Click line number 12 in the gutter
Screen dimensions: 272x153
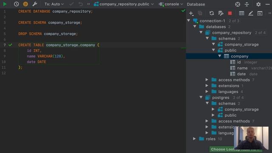(4, 73)
